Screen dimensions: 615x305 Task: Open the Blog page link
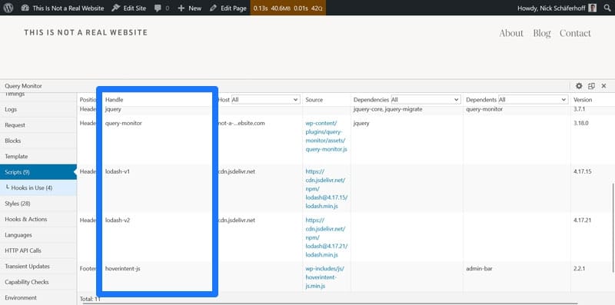pos(542,33)
